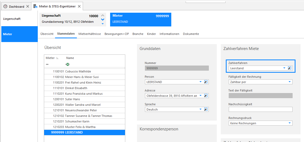Open linked record icon next to Sprache
The image size is (304, 142).
click(x=206, y=109)
